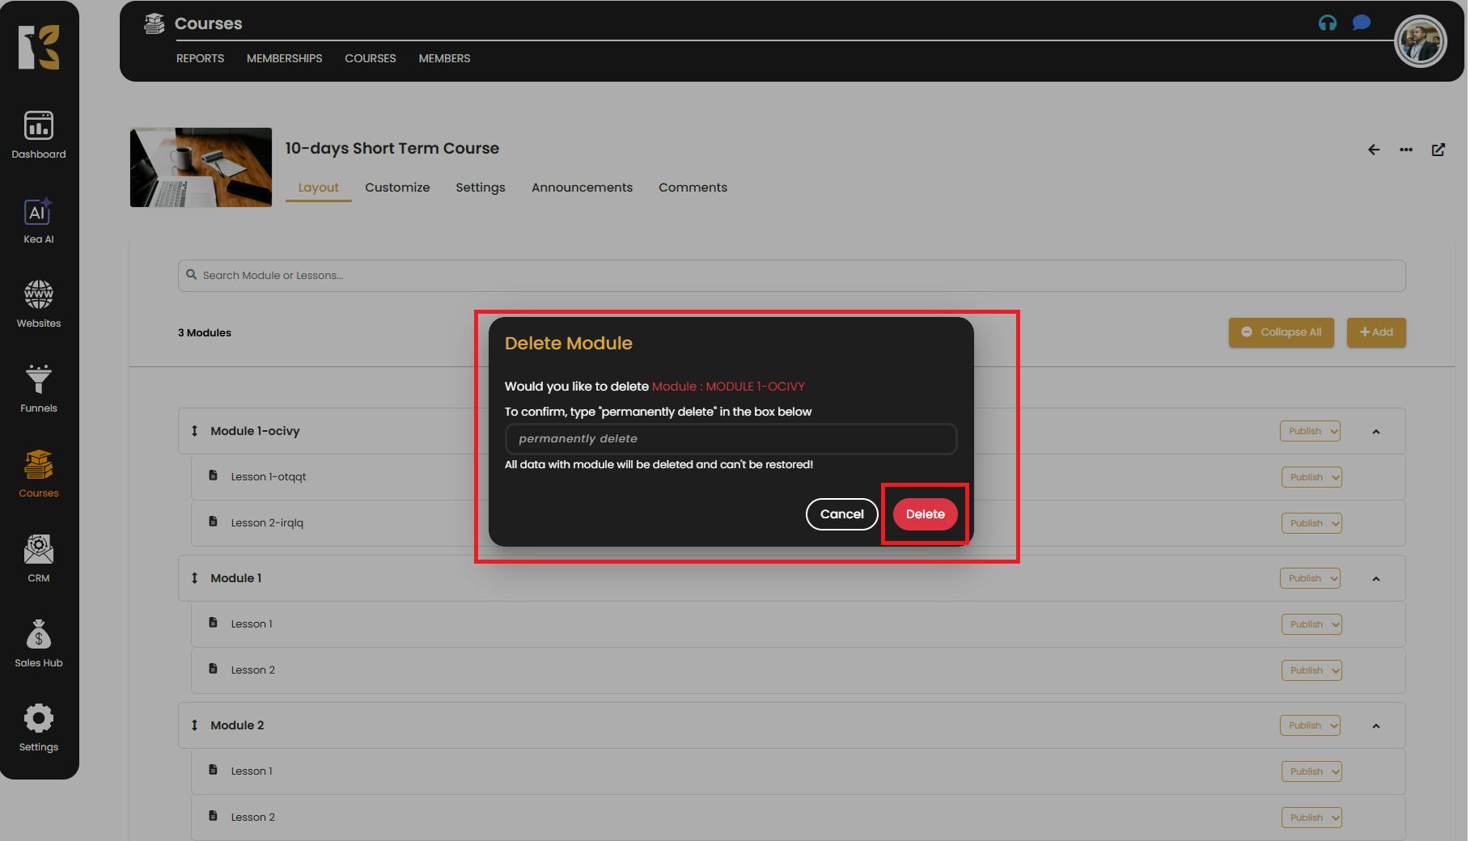Screen dimensions: 1470x841
Task: Open the course in external preview
Action: pos(1438,150)
